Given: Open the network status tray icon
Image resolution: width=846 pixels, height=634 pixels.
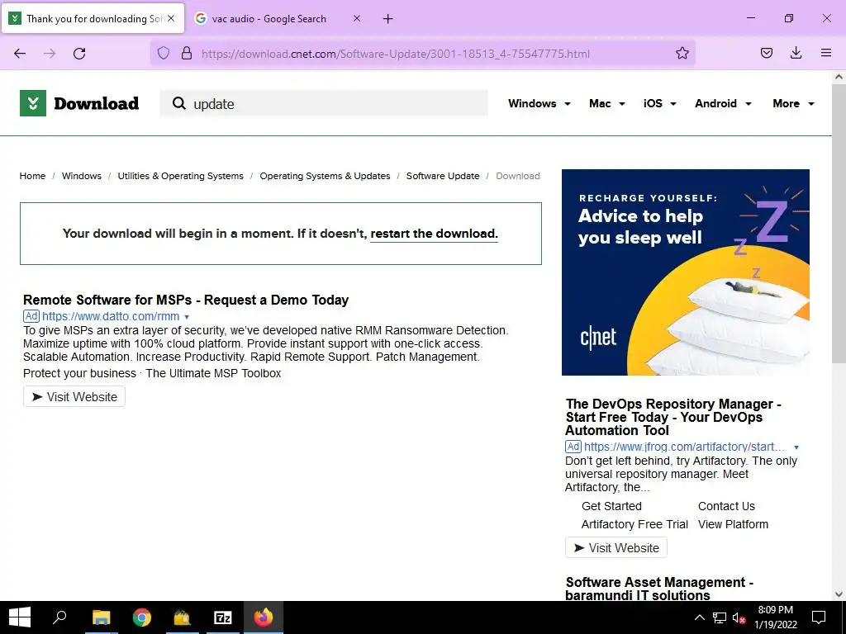Looking at the screenshot, I should coord(720,617).
